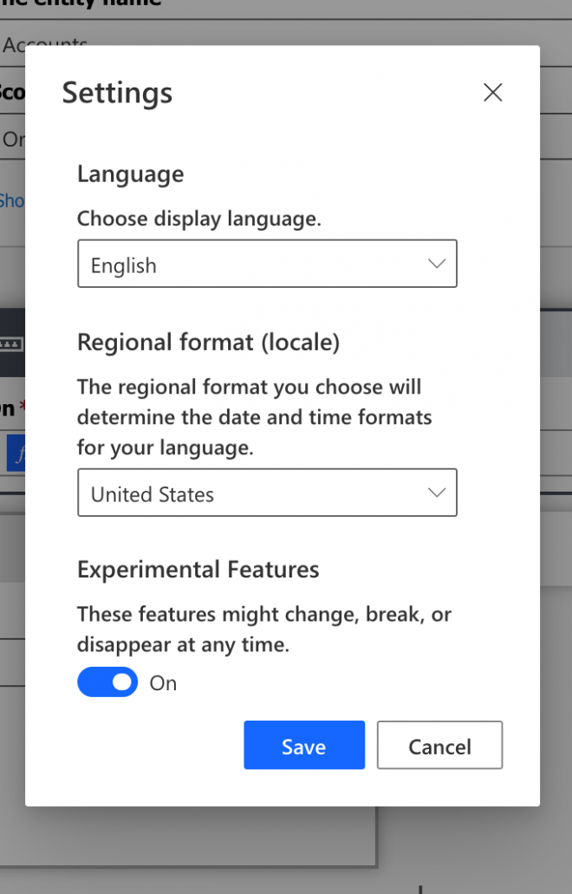Turn off the Experimental Features toggle
Viewport: 572px width, 894px height.
107,682
